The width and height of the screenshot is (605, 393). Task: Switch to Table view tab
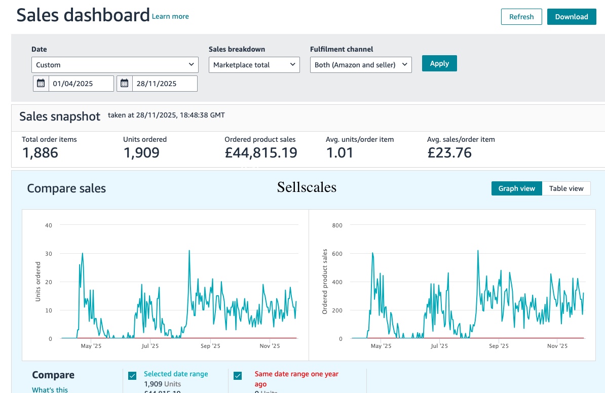coord(566,188)
